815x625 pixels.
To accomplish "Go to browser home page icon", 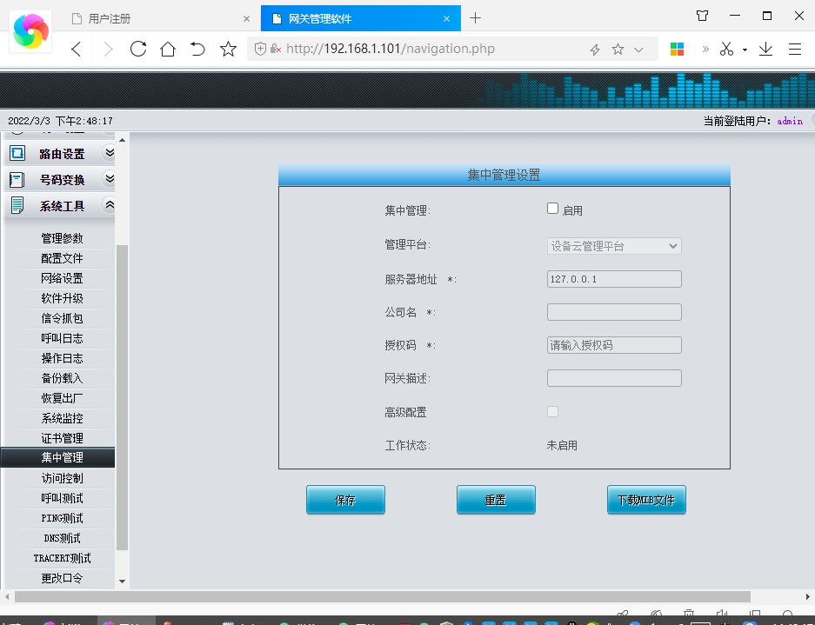I will click(x=168, y=50).
